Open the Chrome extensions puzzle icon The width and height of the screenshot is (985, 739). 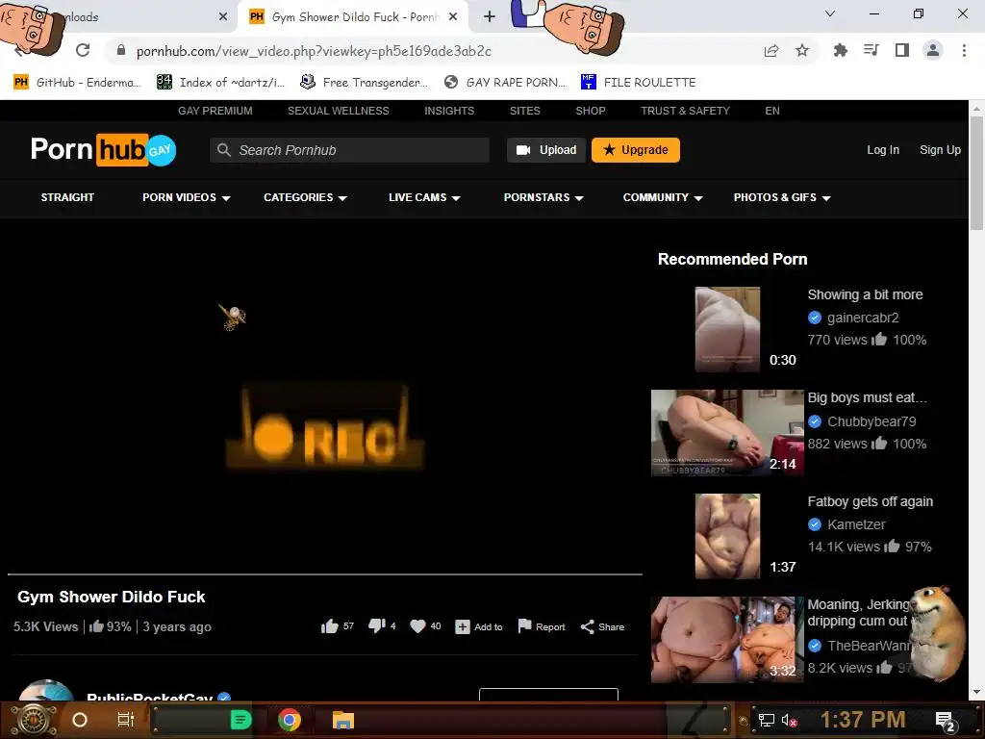pyautogui.click(x=841, y=50)
